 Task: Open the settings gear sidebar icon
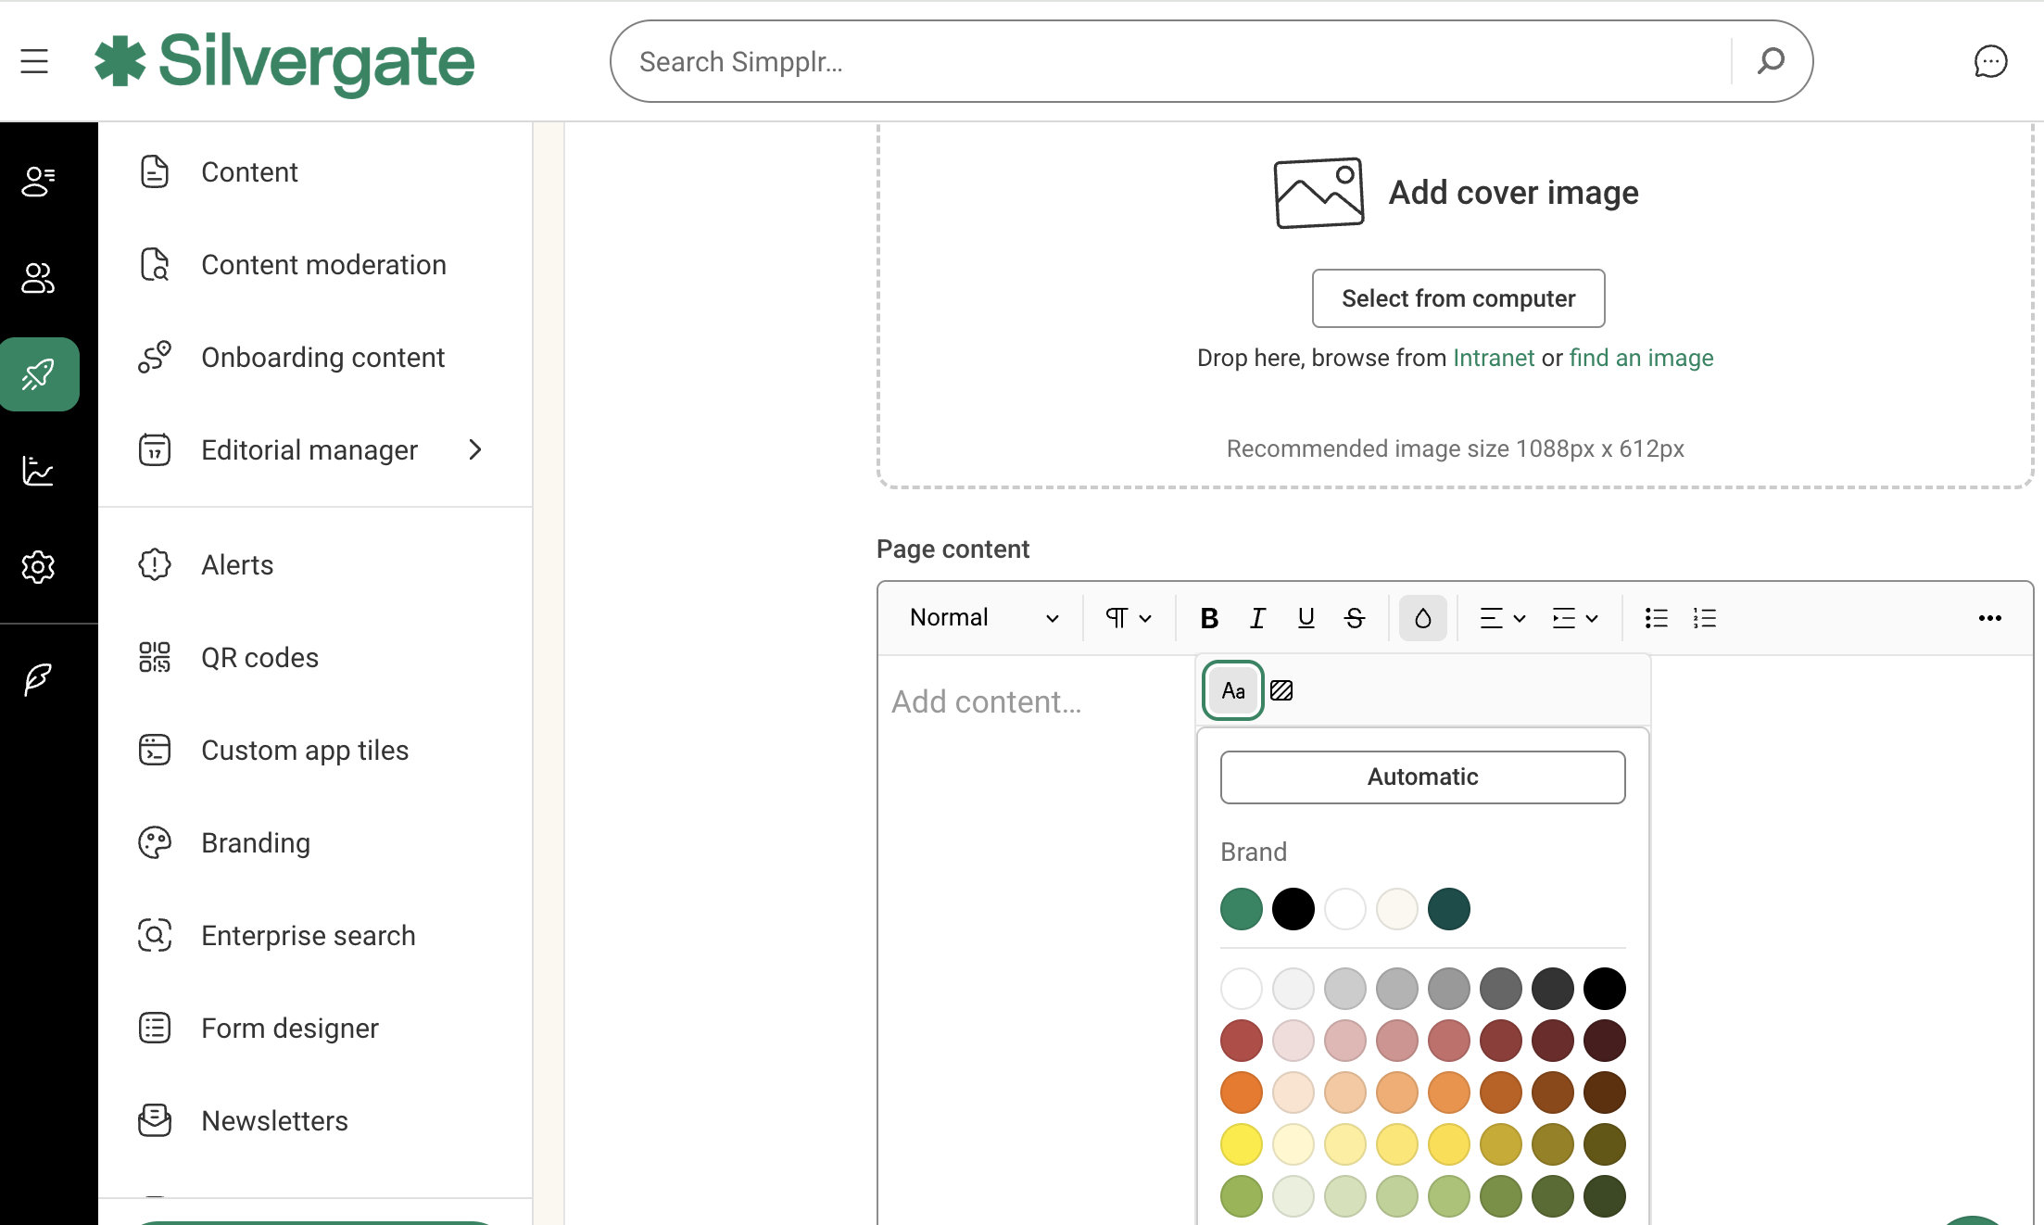point(38,566)
